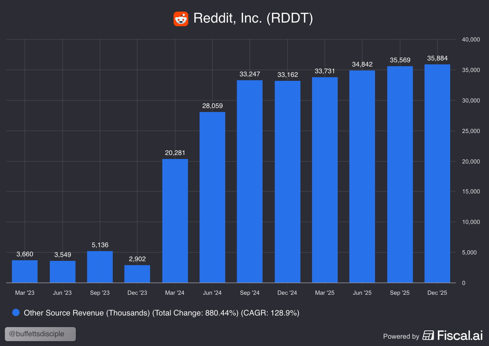Click the Mar '25 bar
This screenshot has height=346, width=489.
(x=325, y=180)
